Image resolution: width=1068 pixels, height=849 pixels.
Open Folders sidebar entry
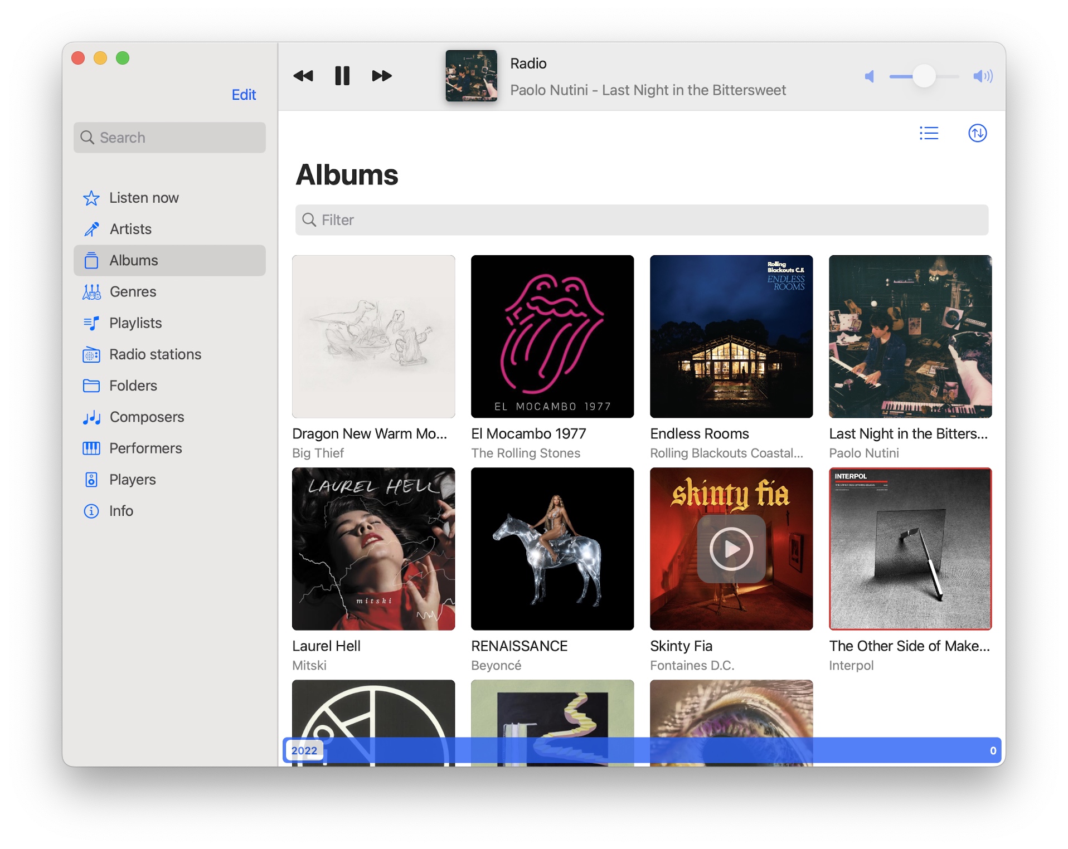(x=169, y=386)
